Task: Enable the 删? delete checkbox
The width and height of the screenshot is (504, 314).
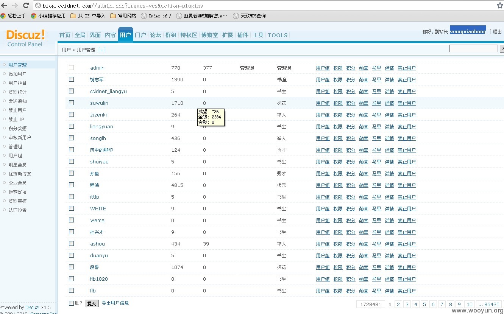Action: tap(71, 303)
